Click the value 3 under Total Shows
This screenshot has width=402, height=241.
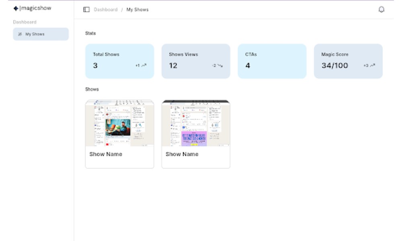95,65
